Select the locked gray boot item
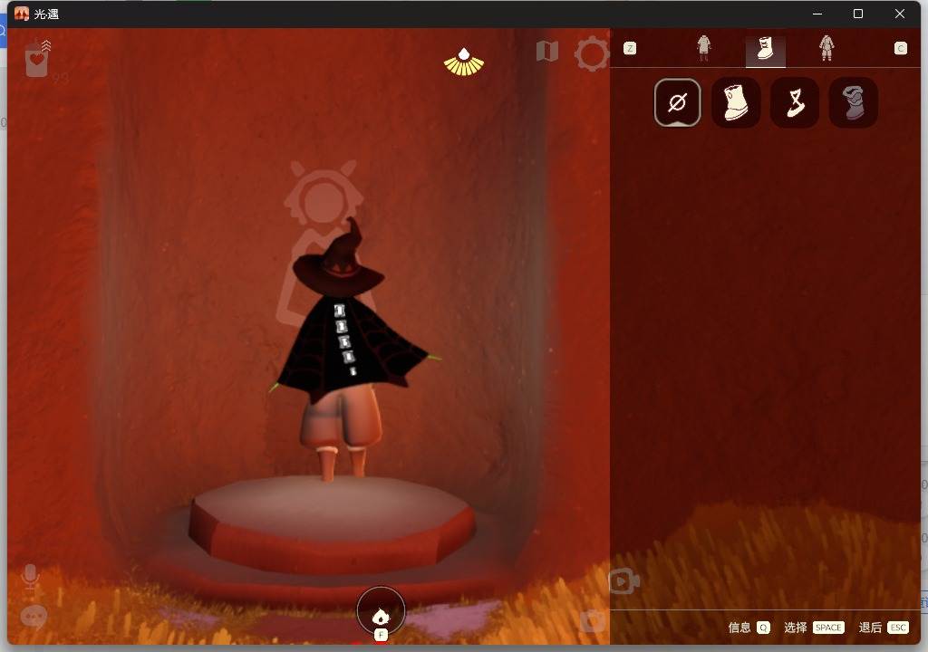 [853, 102]
